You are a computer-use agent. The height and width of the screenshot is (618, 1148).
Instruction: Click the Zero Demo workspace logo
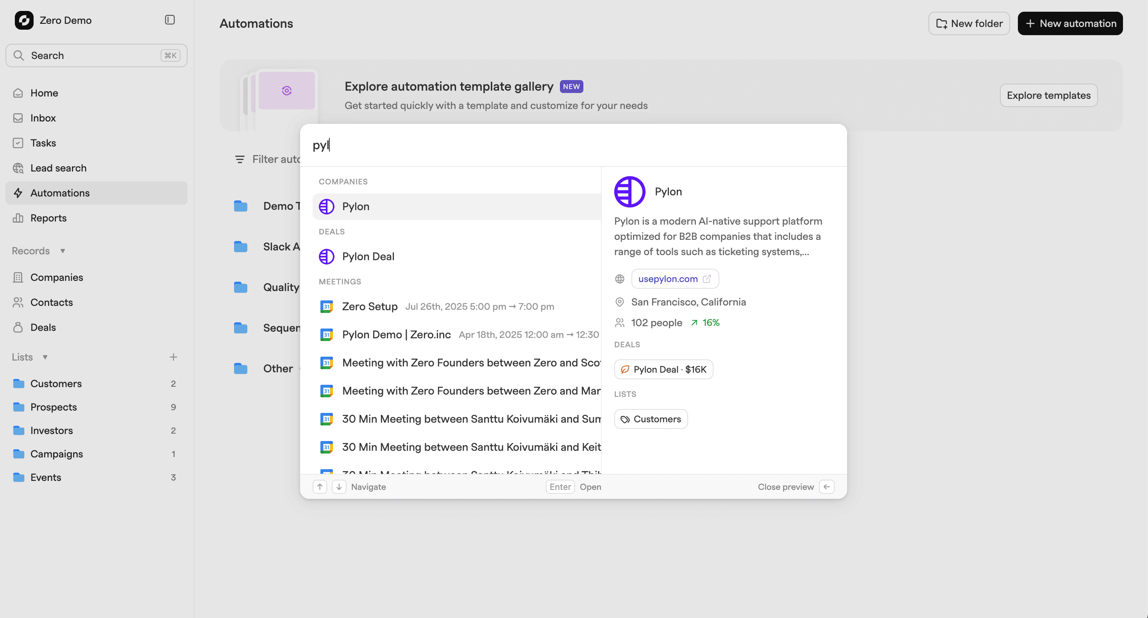(x=24, y=20)
